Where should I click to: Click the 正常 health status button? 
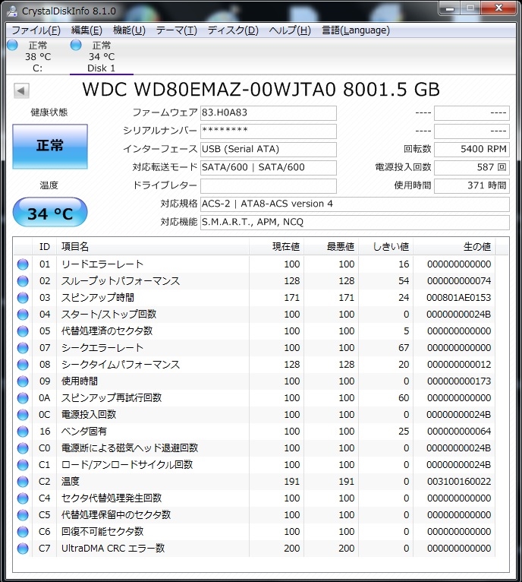[x=50, y=147]
